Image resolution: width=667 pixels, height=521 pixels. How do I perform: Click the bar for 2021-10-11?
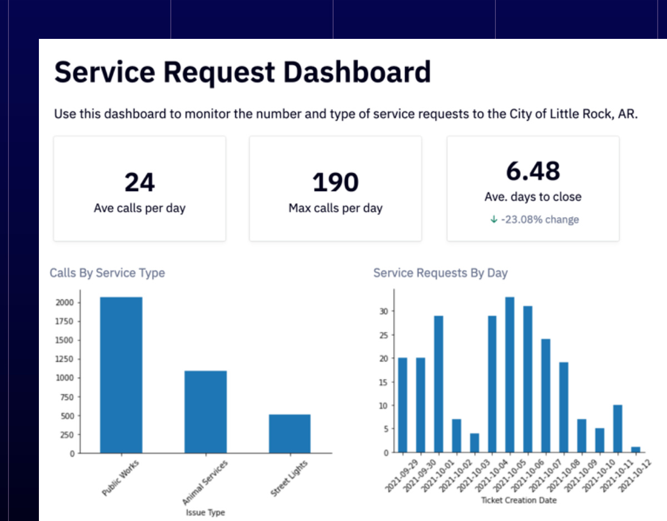click(x=618, y=429)
